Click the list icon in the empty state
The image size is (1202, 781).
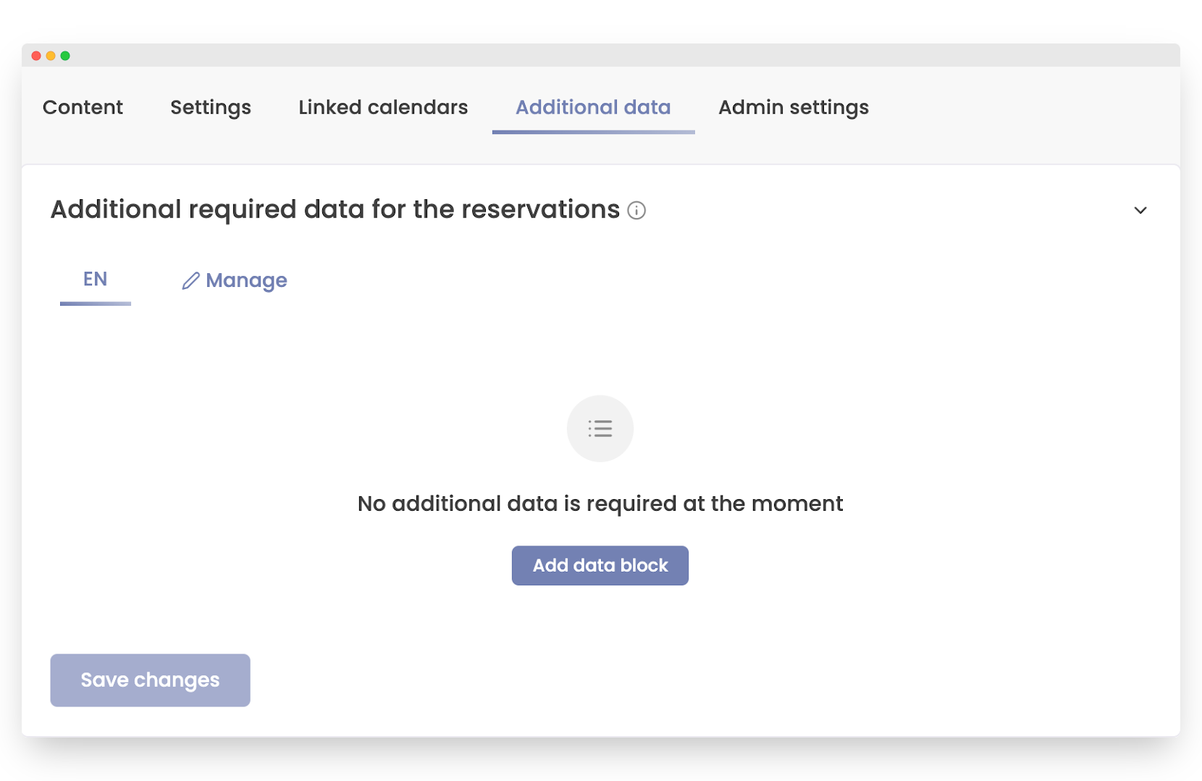(x=600, y=428)
